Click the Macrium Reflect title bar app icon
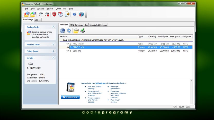214x120 pixels. coord(23,4)
